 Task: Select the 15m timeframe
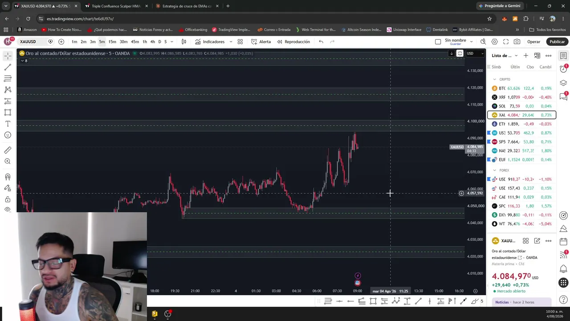point(112,41)
